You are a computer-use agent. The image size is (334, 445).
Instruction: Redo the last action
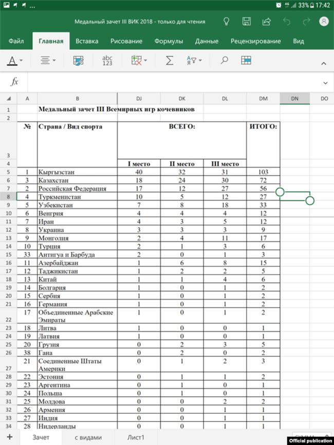[306, 22]
